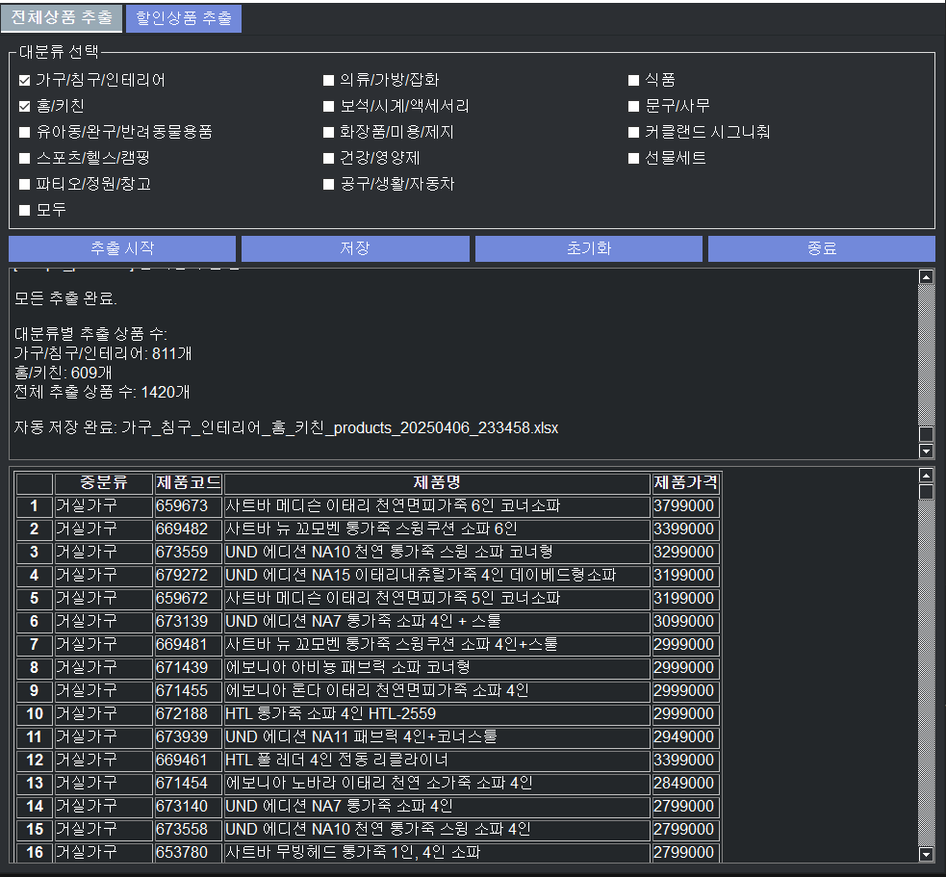Click the log panel scroll-up arrow
Viewport: 946px width, 877px height.
pos(927,277)
